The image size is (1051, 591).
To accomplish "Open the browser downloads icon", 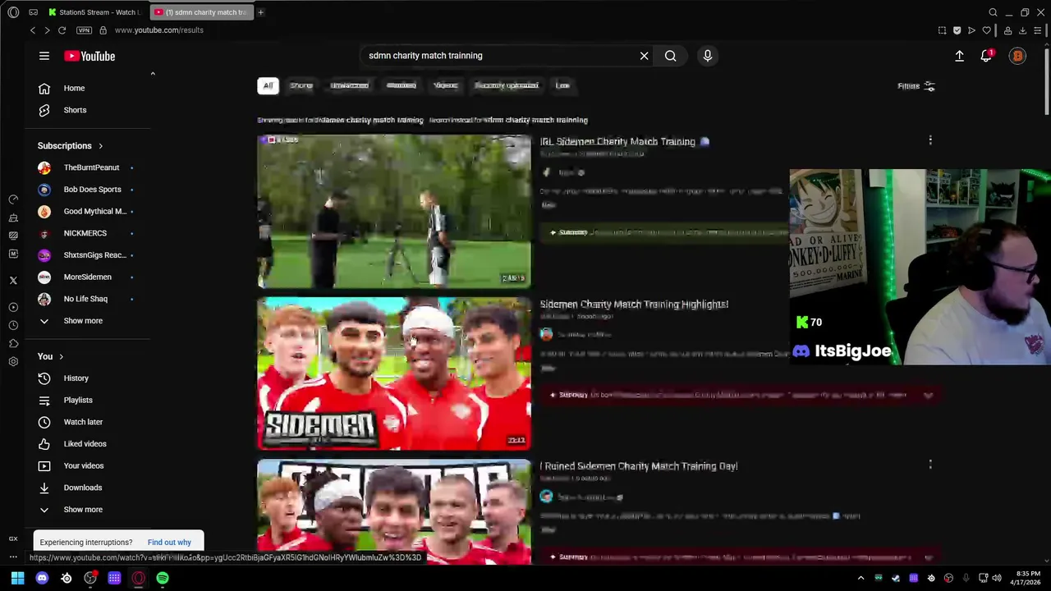I will [x=1022, y=30].
